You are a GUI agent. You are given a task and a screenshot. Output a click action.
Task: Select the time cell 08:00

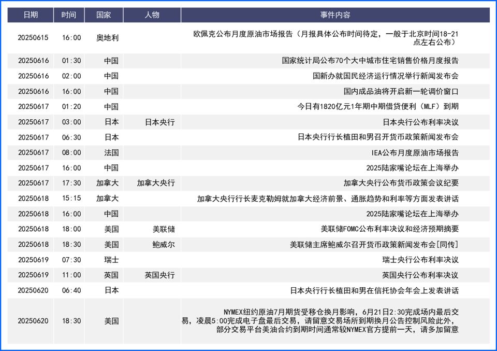(71, 152)
